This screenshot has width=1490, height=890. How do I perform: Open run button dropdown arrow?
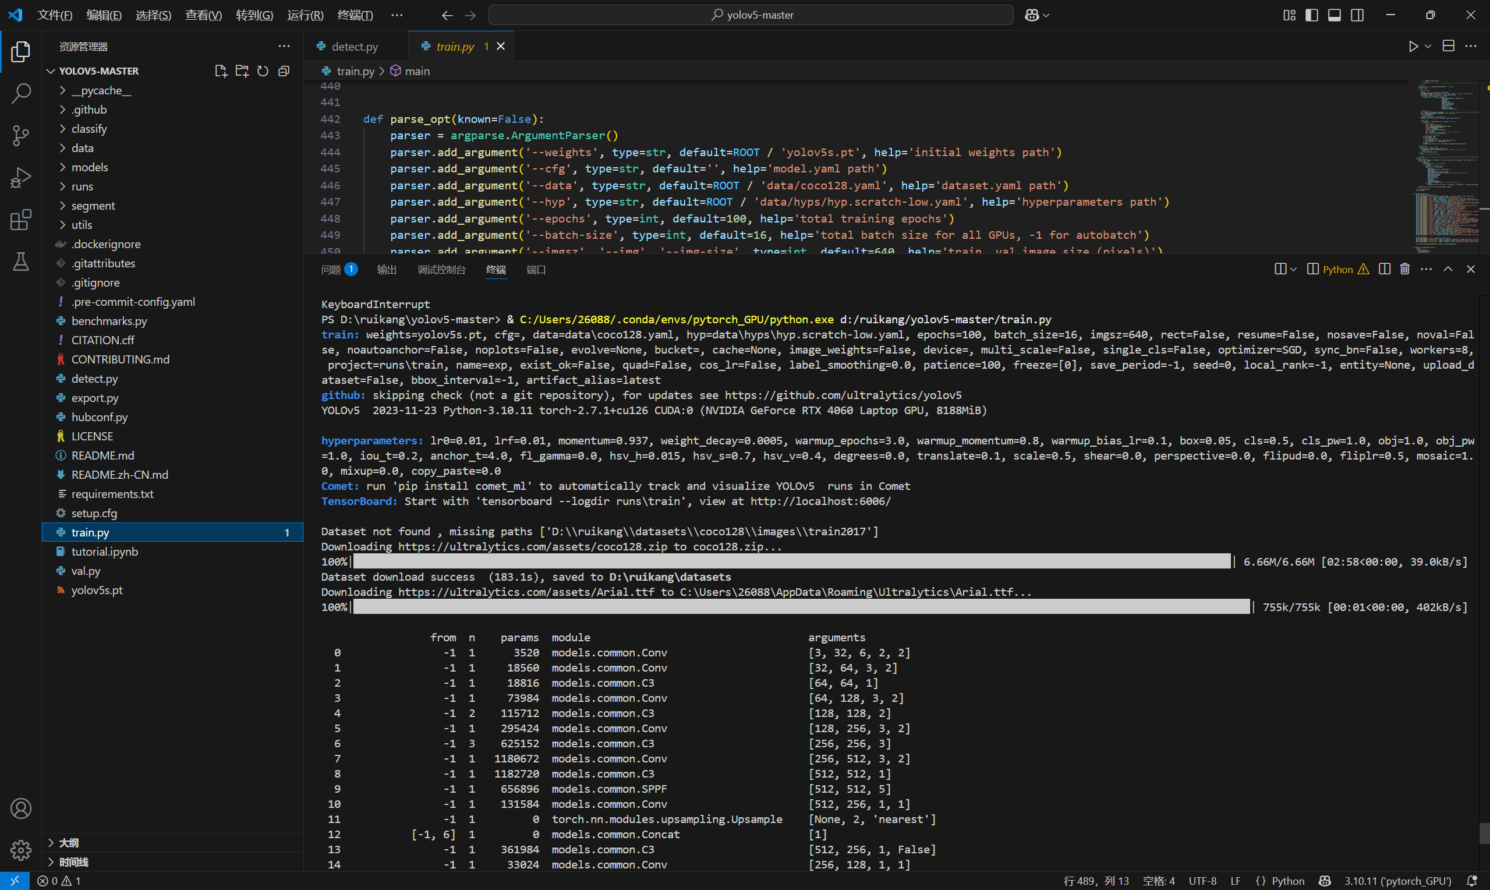(x=1428, y=46)
